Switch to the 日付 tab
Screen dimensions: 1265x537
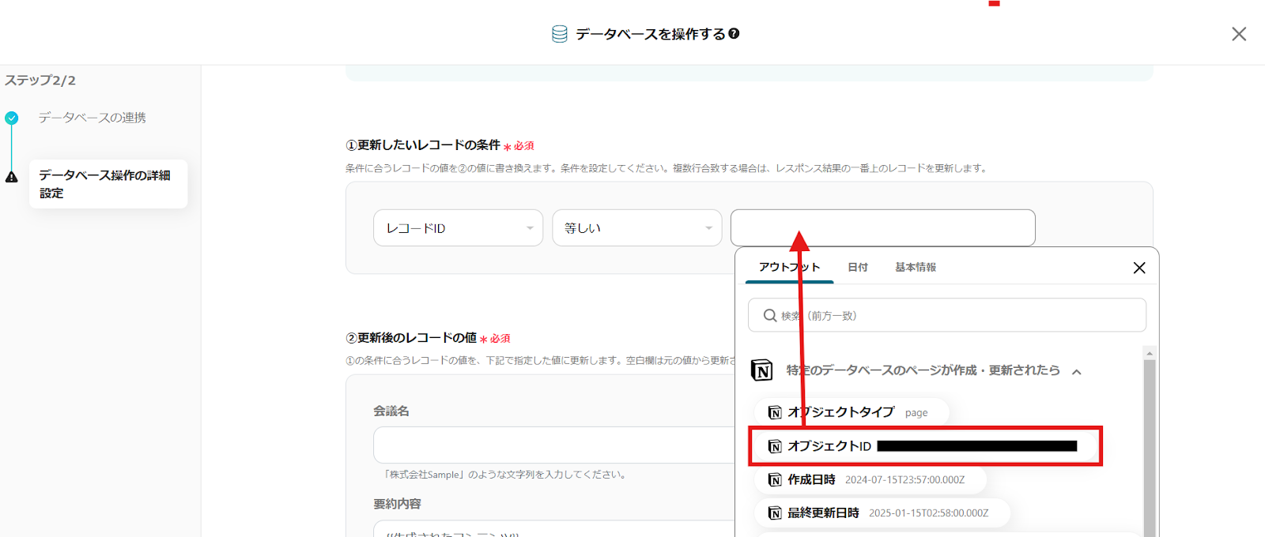coord(857,268)
